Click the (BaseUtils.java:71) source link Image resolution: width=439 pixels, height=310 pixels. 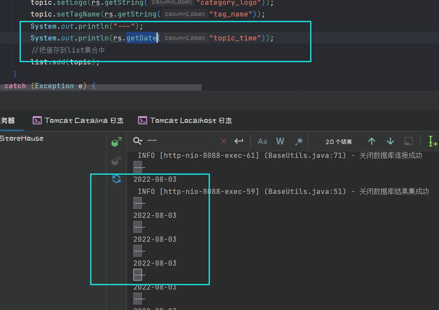click(305, 155)
